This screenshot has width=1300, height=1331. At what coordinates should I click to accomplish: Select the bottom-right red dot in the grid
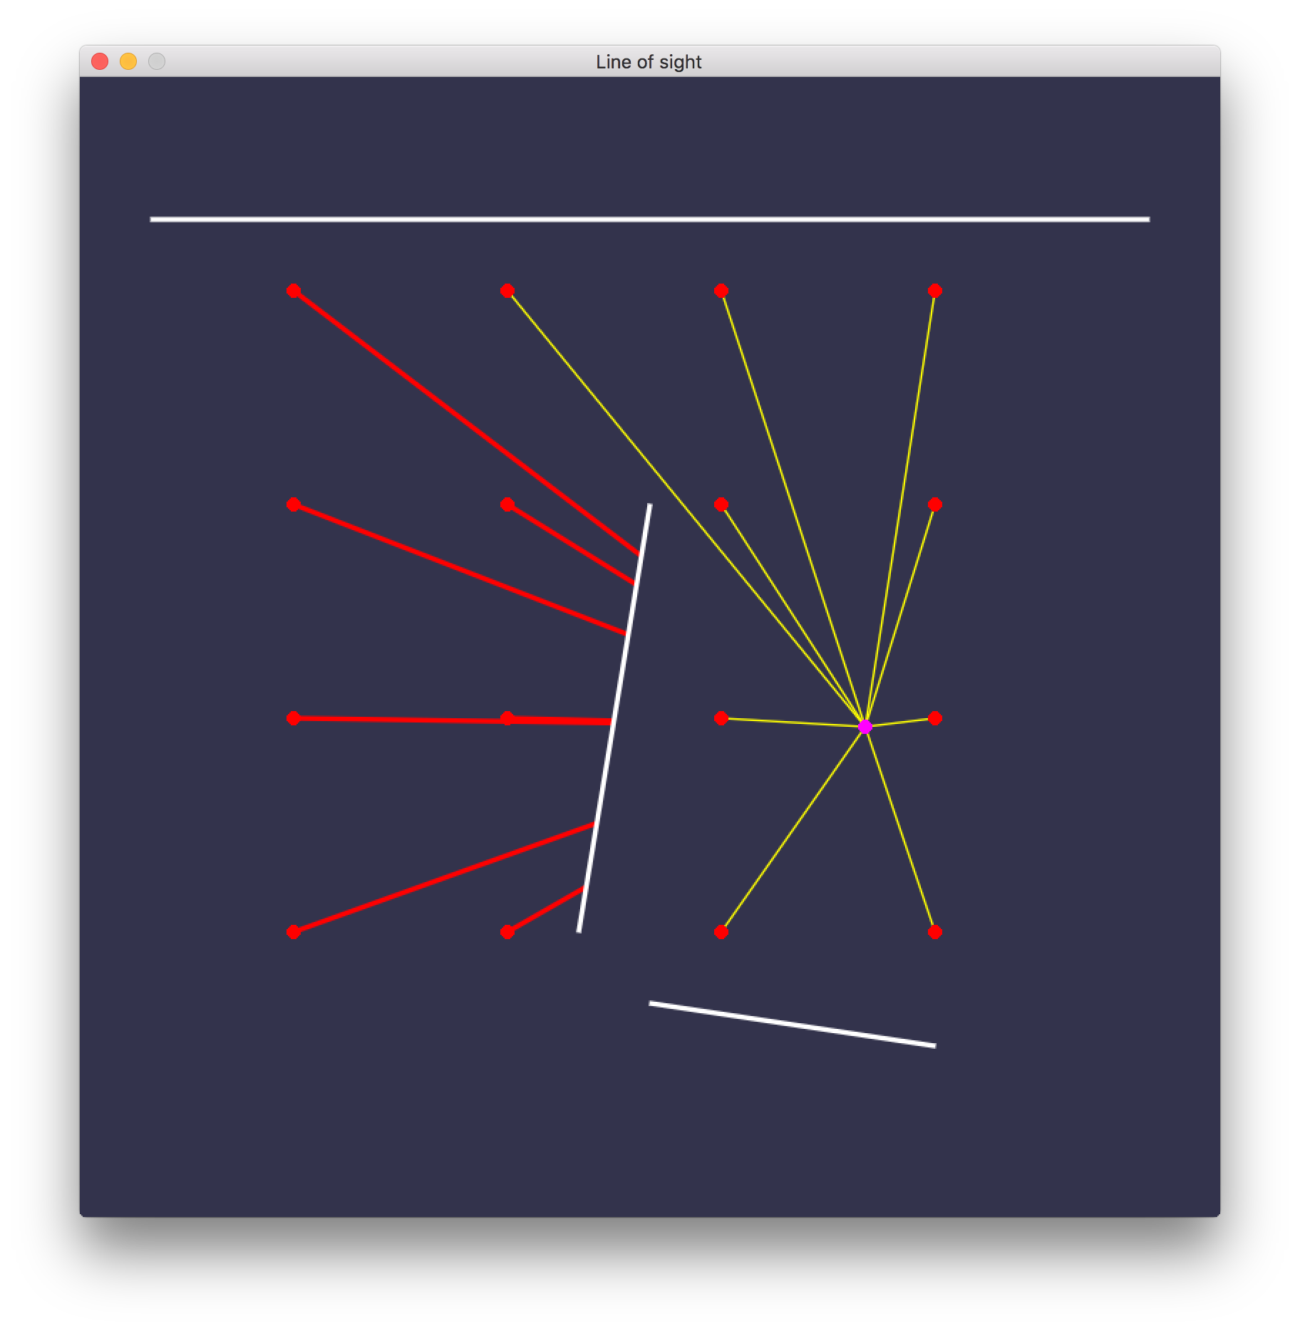935,932
